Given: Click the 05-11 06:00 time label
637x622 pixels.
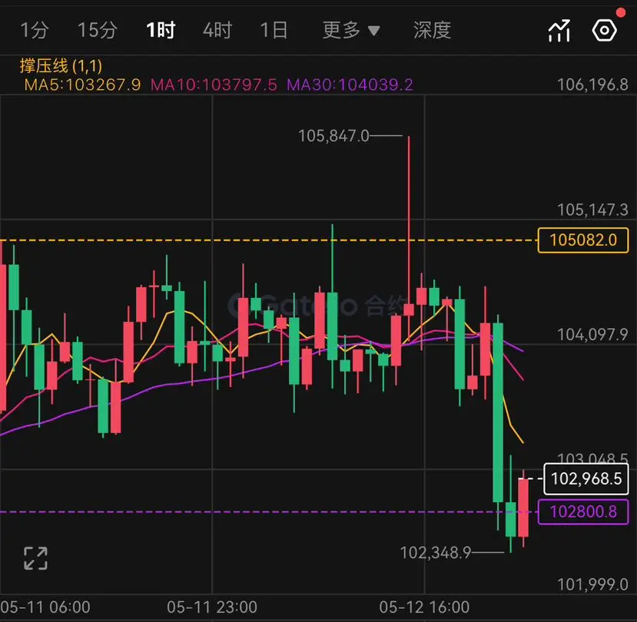Looking at the screenshot, I should [45, 607].
